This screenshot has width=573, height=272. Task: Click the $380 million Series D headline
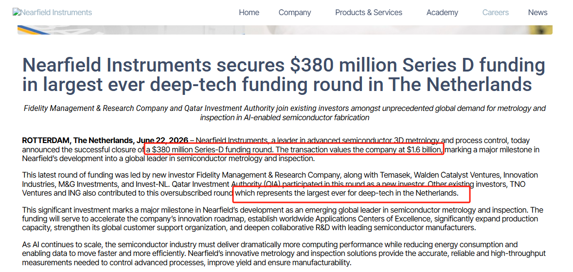[284, 74]
